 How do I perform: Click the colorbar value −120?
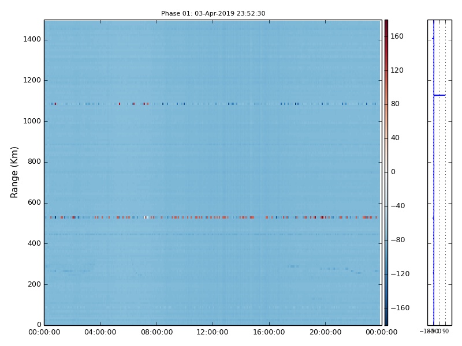pos(400,274)
